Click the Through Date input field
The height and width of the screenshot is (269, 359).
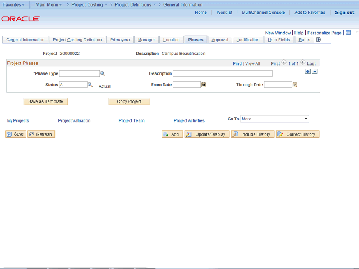(x=278, y=85)
